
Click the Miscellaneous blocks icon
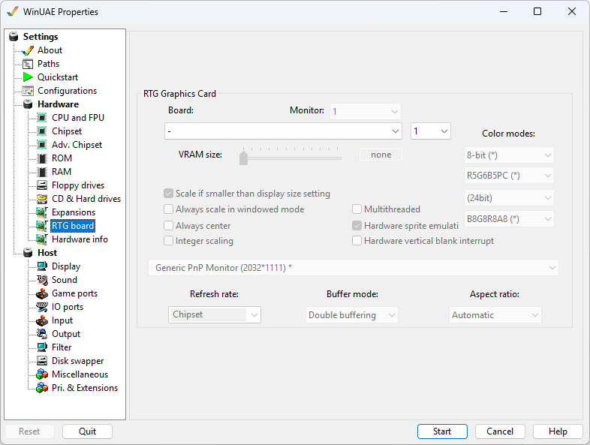pyautogui.click(x=42, y=374)
